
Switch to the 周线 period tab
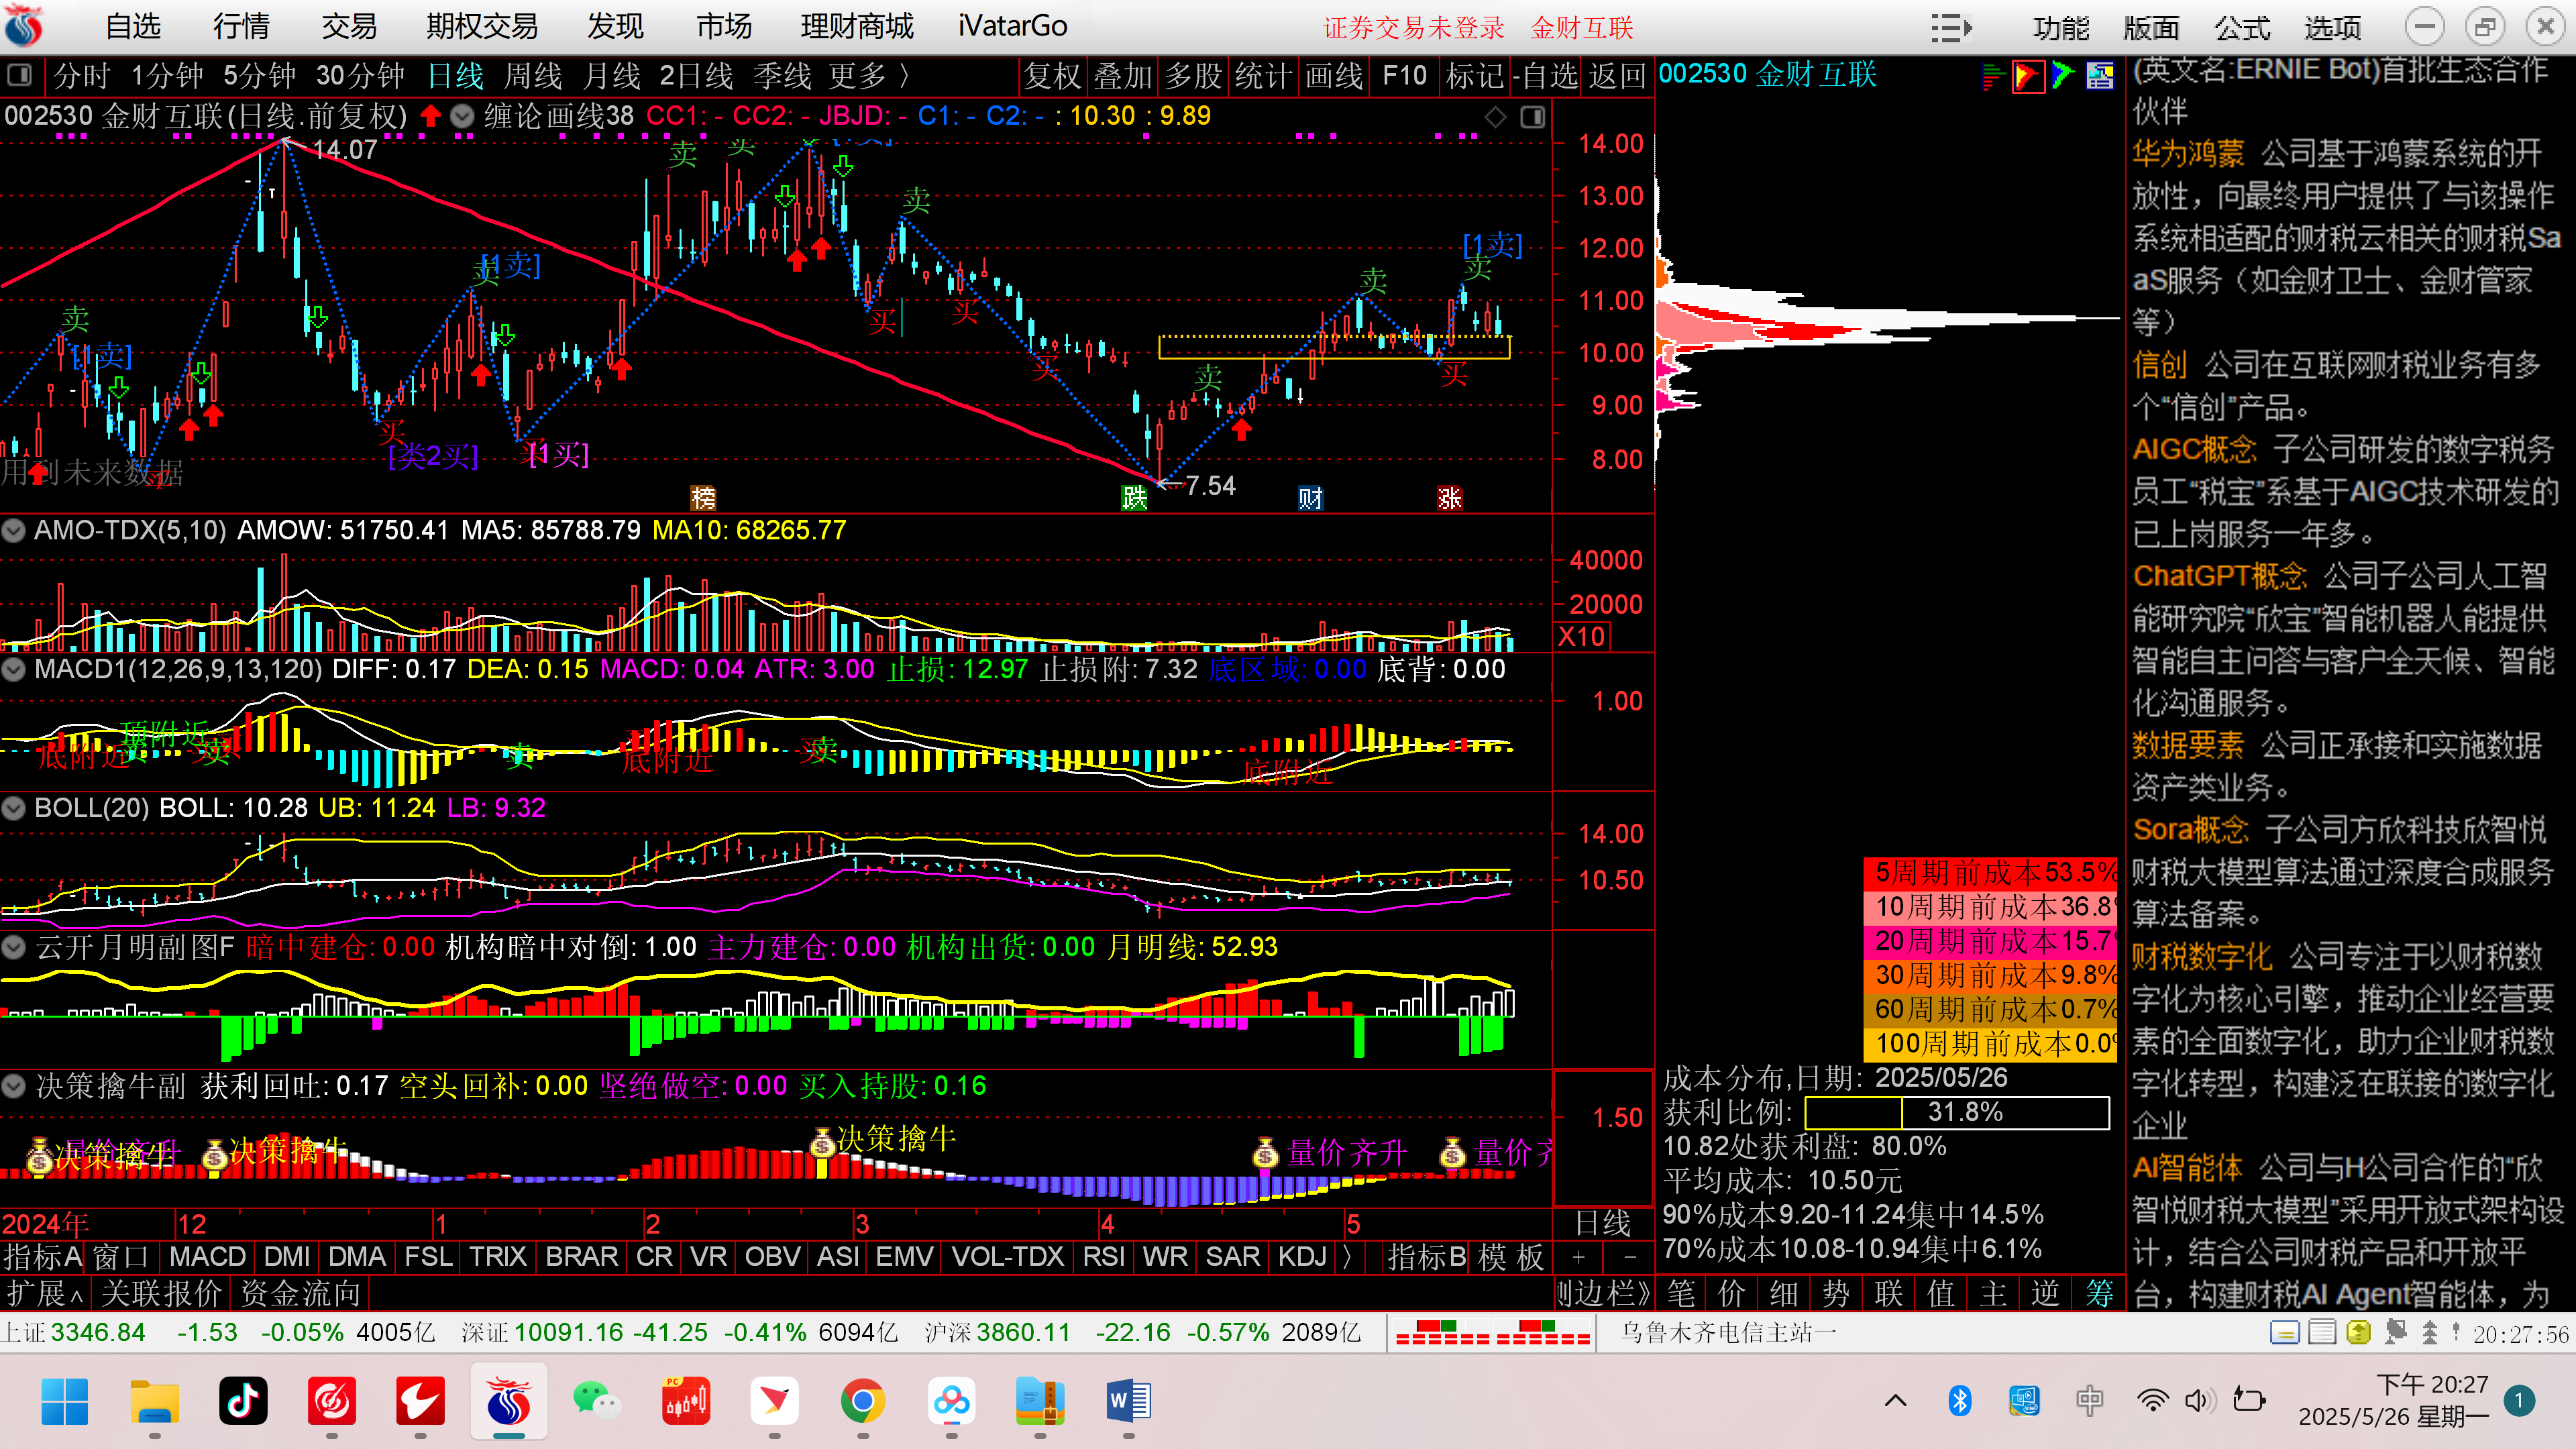[x=533, y=76]
